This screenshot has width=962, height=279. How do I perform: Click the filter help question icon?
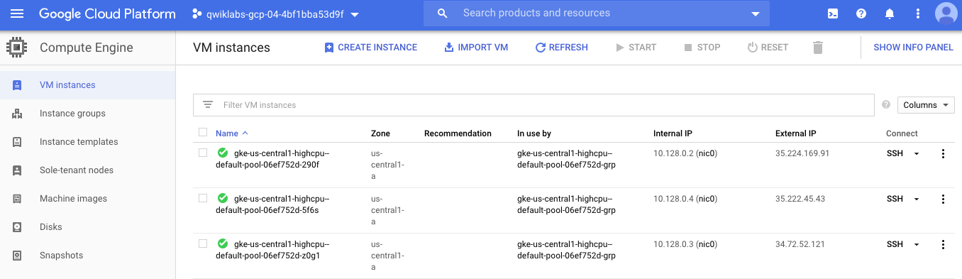click(885, 104)
